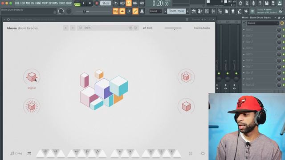Click the main pitch knob
285x160 pixels.
pyautogui.click(x=69, y=11)
